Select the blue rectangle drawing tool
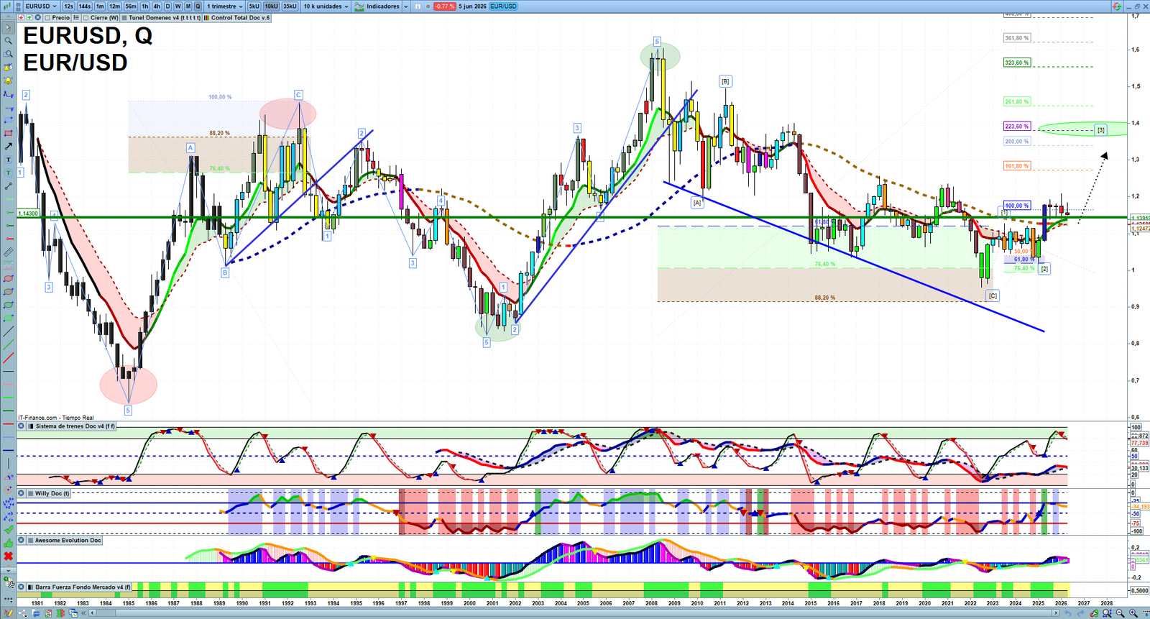1150x619 pixels. 8,119
